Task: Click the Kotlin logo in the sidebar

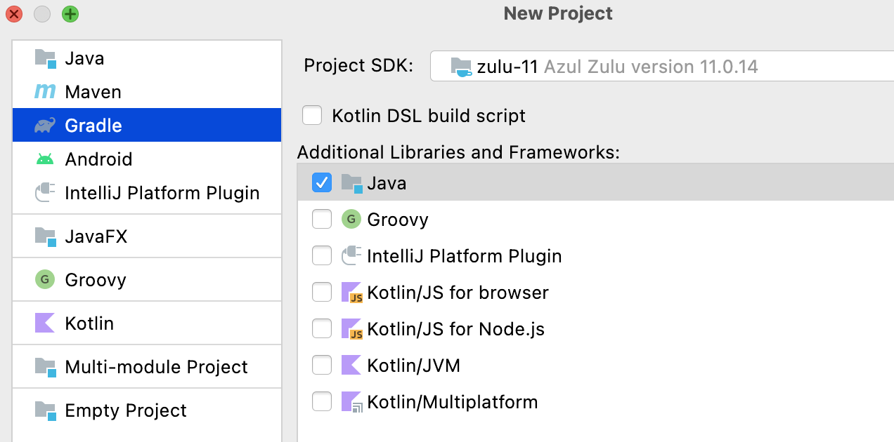Action: tap(44, 323)
